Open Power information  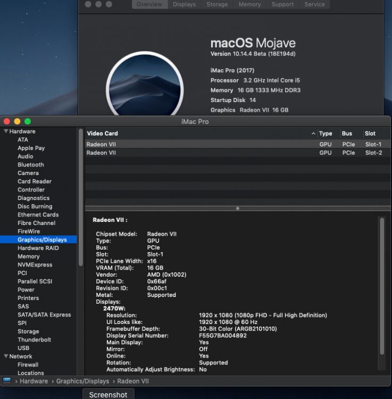tap(26, 290)
